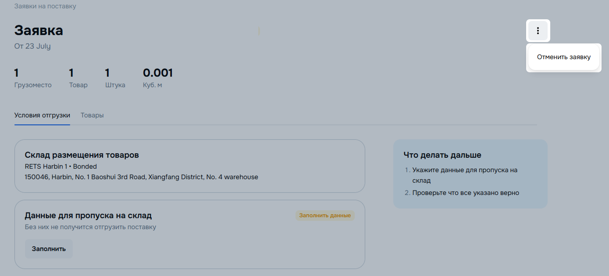
Task: Click the "Склад размещения товаров" card title
Action: (82, 155)
